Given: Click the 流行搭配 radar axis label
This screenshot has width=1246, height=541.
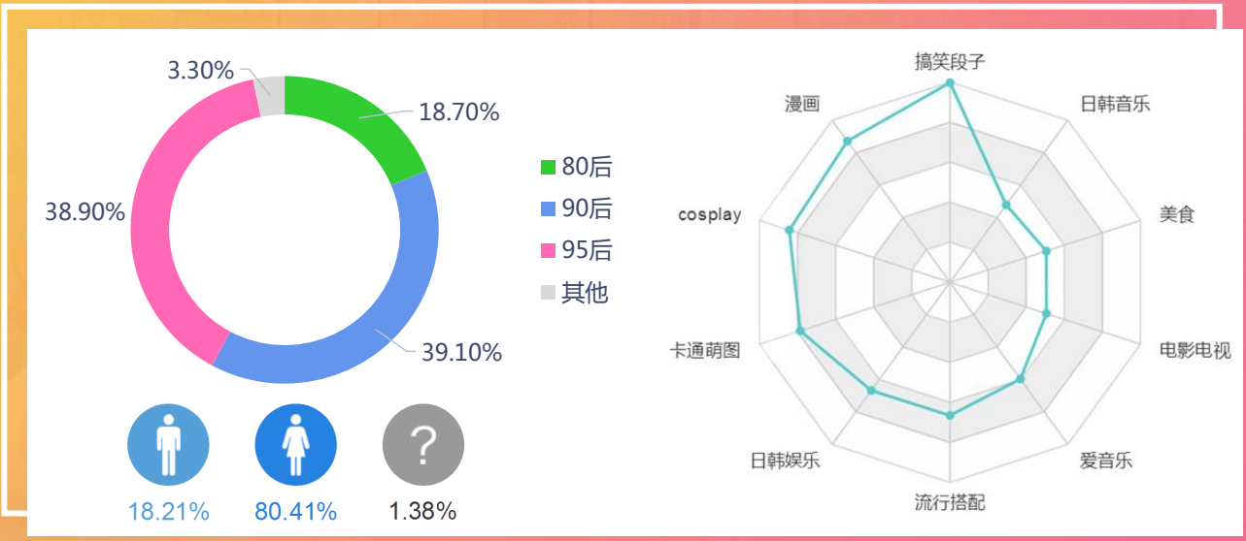Looking at the screenshot, I should [950, 502].
